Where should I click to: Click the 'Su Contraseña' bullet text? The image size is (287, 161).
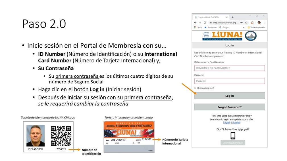coord(56,68)
